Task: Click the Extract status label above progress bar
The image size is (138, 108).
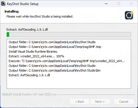Action: click(x=27, y=30)
